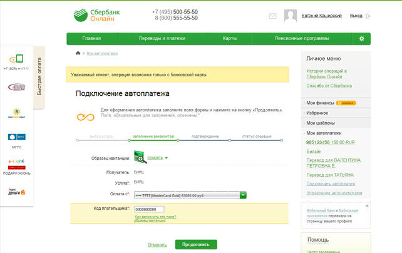Open Переводы и платежи menu tab

click(x=162, y=38)
